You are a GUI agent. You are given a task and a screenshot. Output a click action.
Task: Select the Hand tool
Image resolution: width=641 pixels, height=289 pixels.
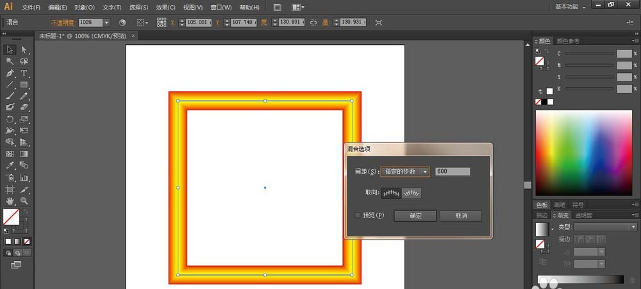click(10, 201)
